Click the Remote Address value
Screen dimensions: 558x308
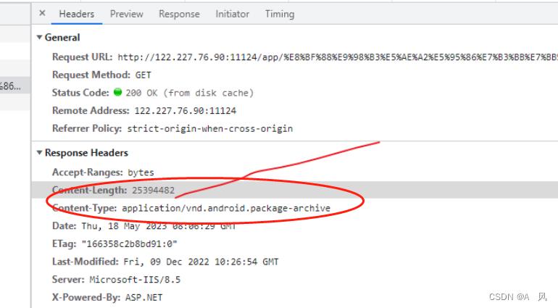pos(185,111)
